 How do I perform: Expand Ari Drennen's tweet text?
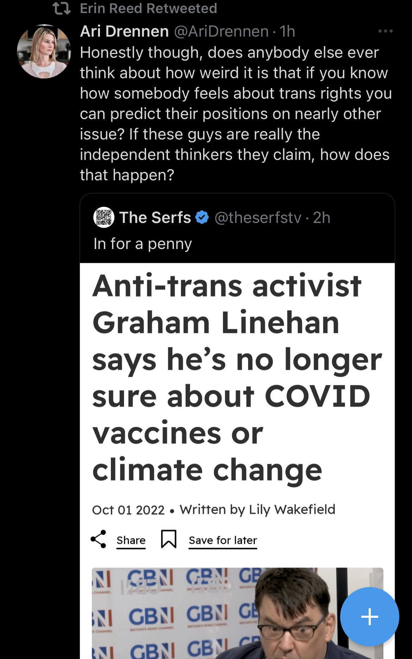click(x=235, y=113)
